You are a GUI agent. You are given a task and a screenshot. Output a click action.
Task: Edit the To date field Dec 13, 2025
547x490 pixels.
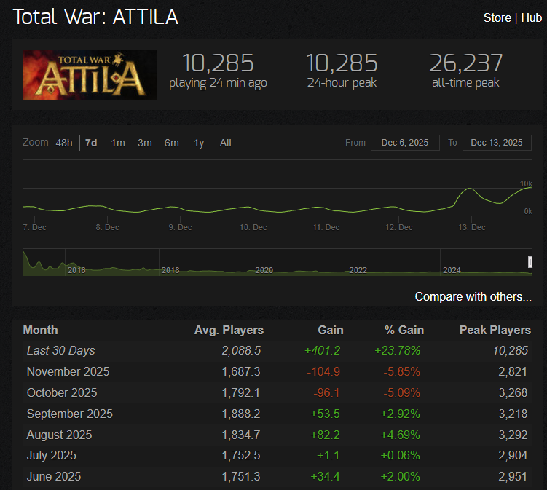tap(497, 143)
